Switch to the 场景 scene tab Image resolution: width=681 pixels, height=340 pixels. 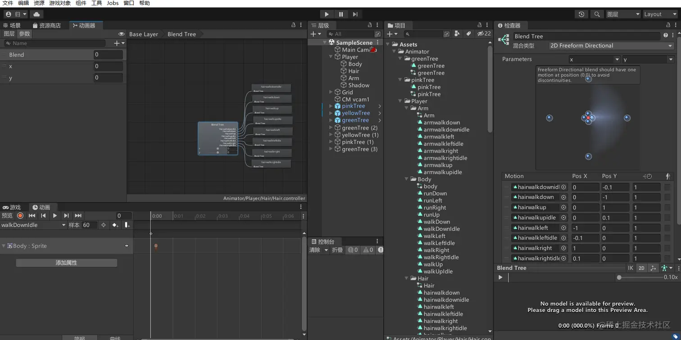(x=13, y=26)
